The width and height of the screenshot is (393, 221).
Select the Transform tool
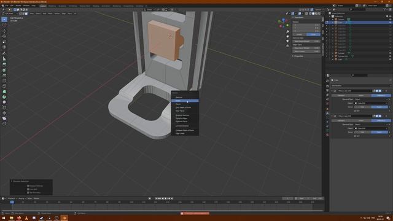(x=4, y=47)
